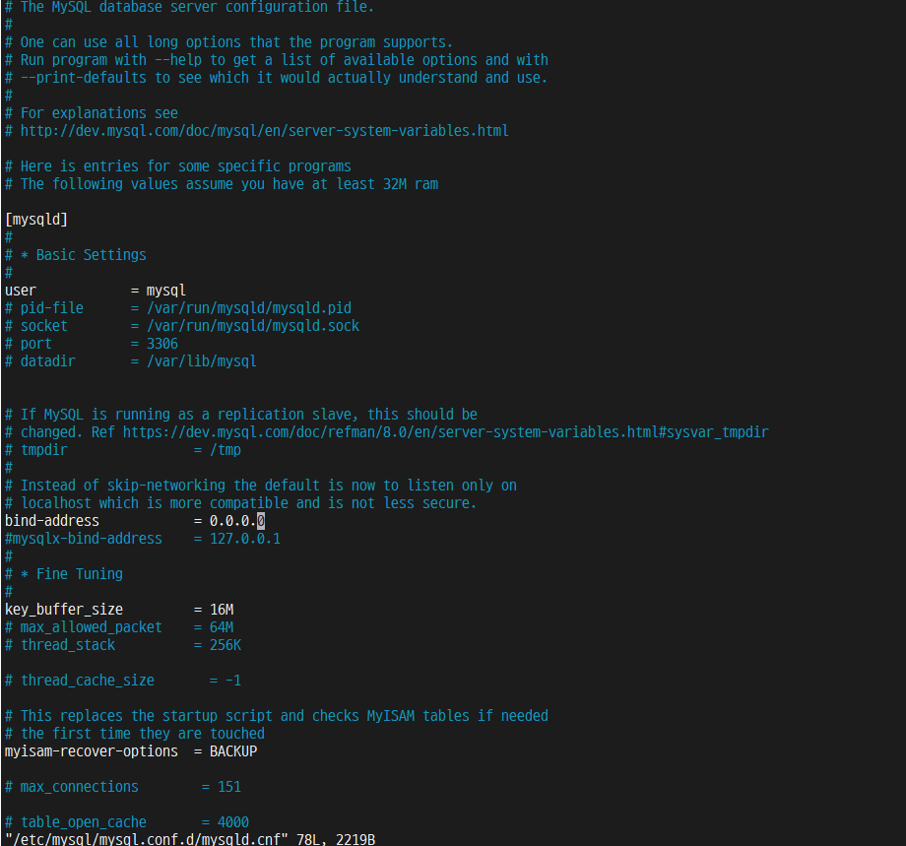
Task: Click the port value 3306
Action: [162, 344]
